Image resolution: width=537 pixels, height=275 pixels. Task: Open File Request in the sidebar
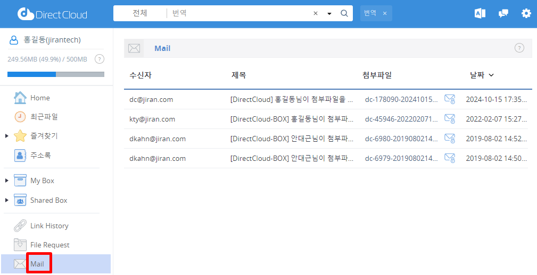click(x=49, y=245)
